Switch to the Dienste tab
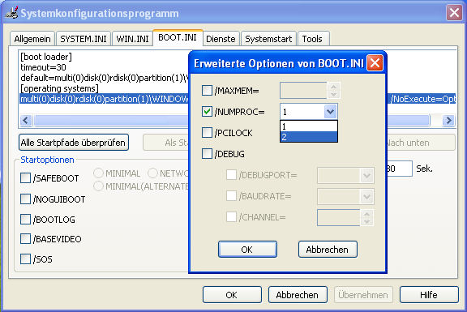 (x=221, y=39)
